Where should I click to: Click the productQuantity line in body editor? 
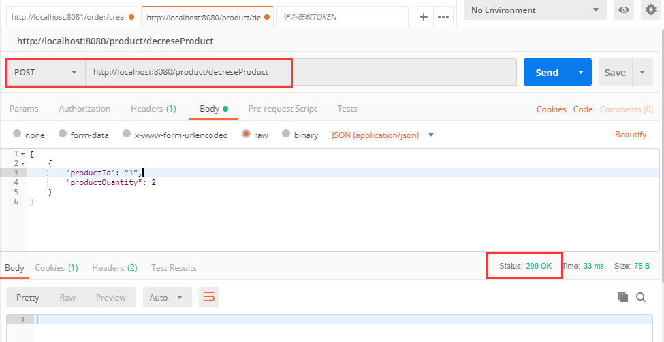click(343, 182)
